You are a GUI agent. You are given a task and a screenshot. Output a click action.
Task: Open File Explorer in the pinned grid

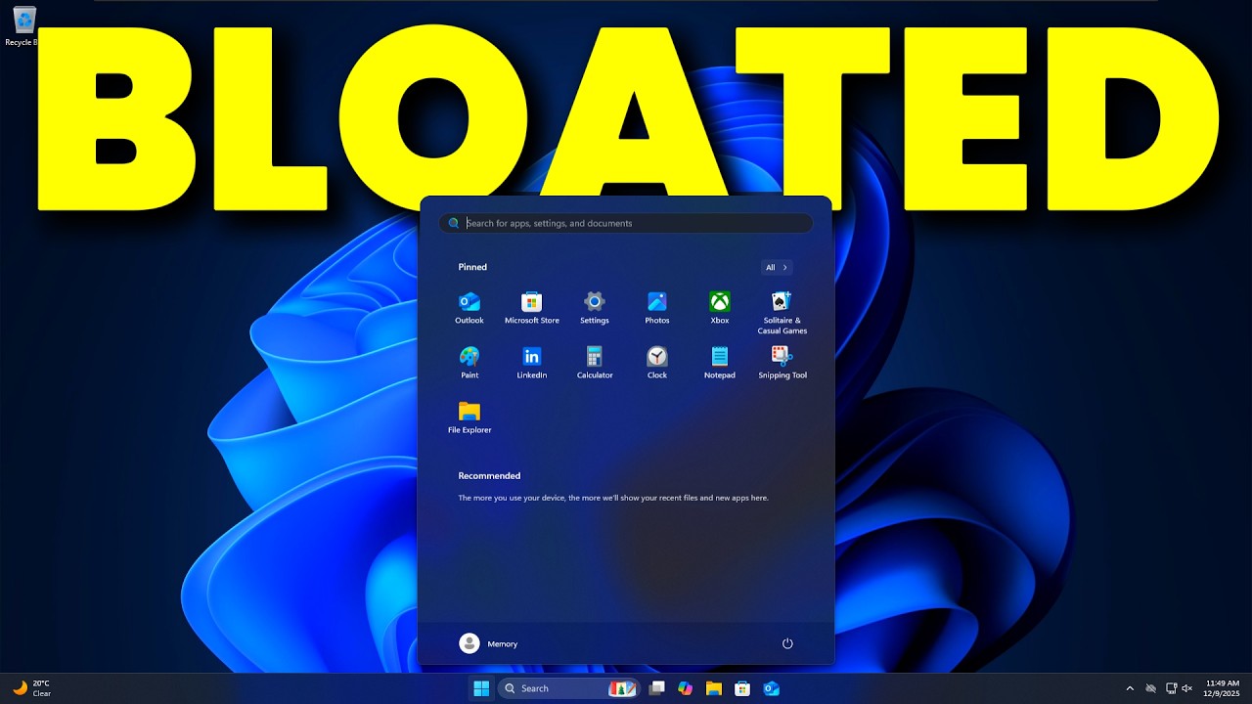click(469, 417)
